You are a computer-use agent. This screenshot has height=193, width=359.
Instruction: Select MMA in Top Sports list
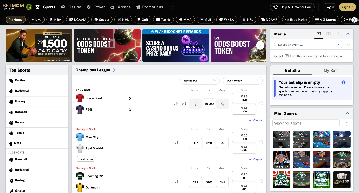click(37, 143)
